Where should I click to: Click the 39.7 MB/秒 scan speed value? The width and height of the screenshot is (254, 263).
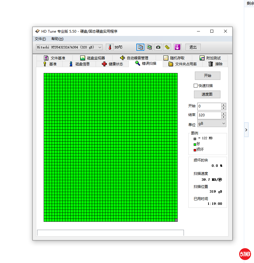pos(212,180)
